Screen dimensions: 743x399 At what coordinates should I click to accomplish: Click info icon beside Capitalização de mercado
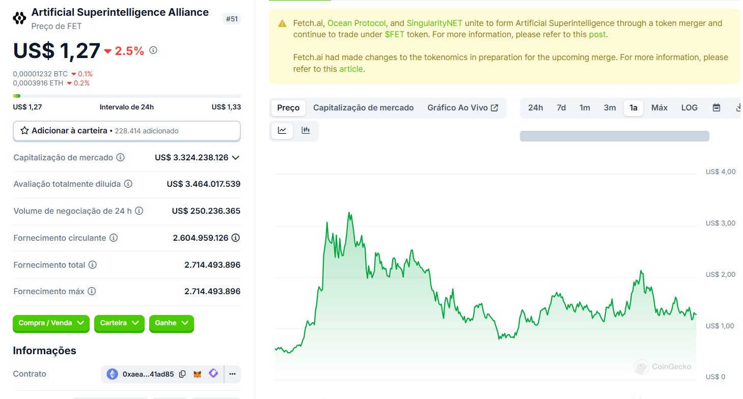(120, 157)
